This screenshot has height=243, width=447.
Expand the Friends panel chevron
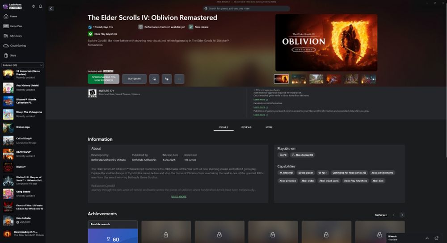(427, 238)
